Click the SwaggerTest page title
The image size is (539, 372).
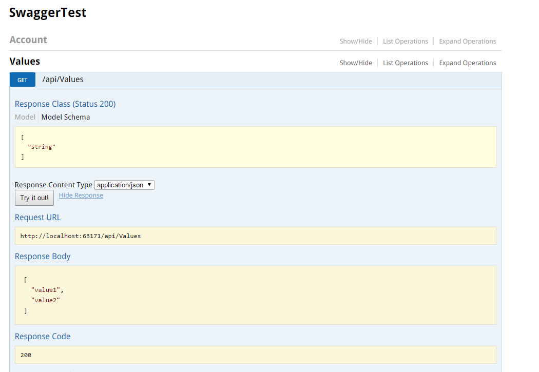click(48, 13)
